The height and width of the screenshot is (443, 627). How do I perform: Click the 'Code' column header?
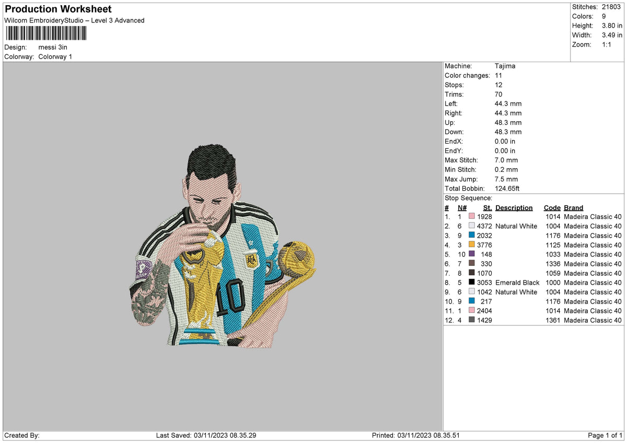552,208
